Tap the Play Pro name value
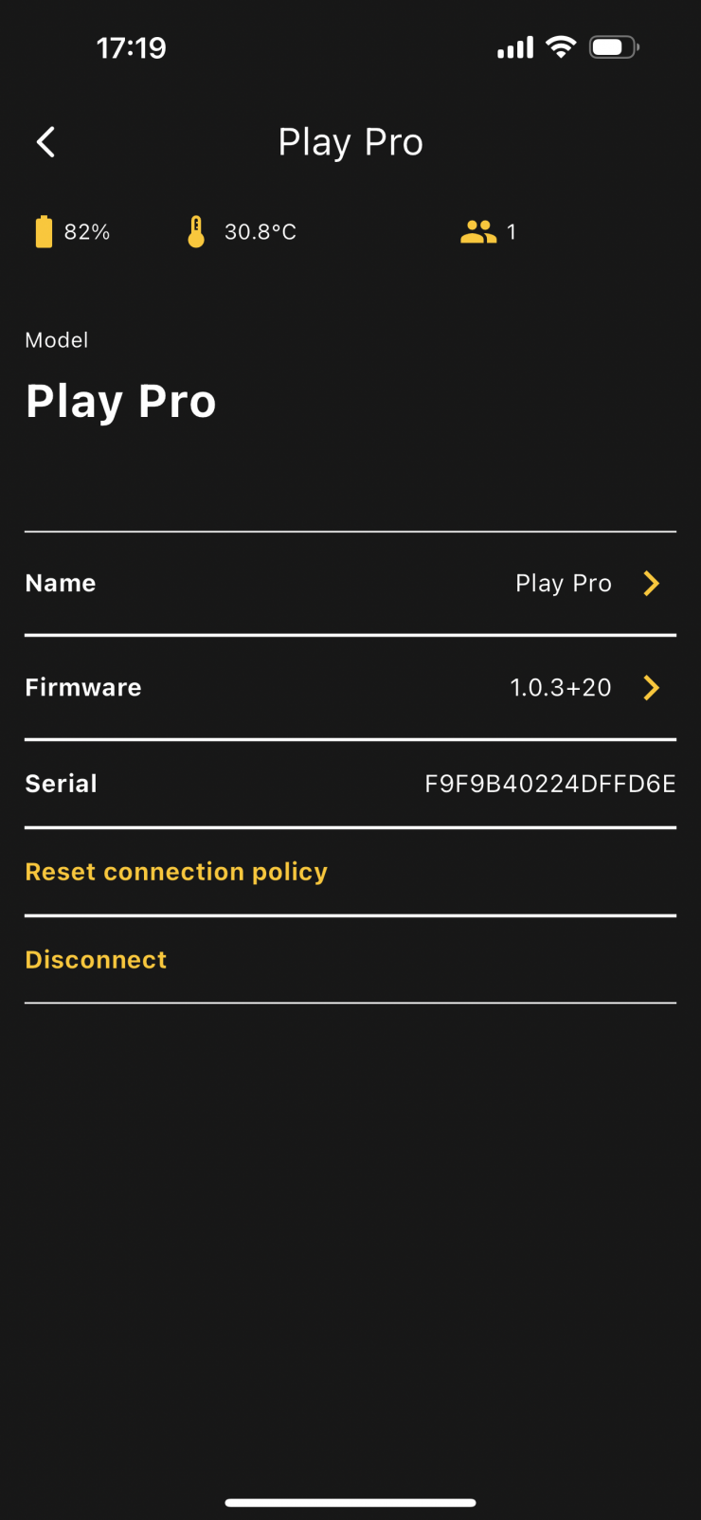Viewport: 701px width, 1520px height. coord(564,584)
